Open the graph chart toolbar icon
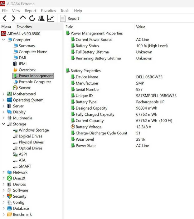 coord(51,18)
